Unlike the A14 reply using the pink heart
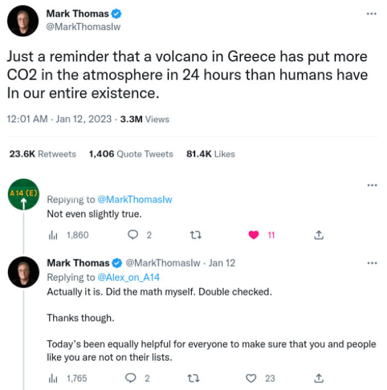This screenshot has height=390, width=387. click(254, 235)
